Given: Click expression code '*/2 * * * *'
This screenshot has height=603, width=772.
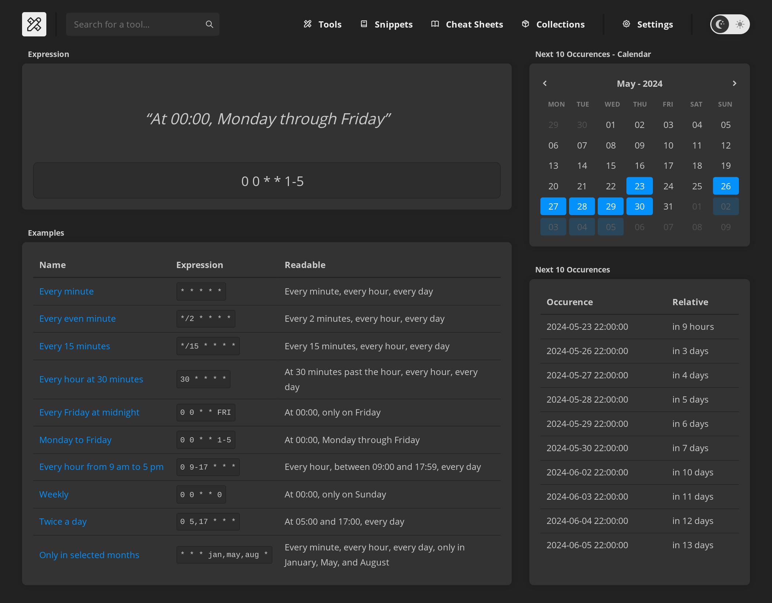Looking at the screenshot, I should point(206,318).
